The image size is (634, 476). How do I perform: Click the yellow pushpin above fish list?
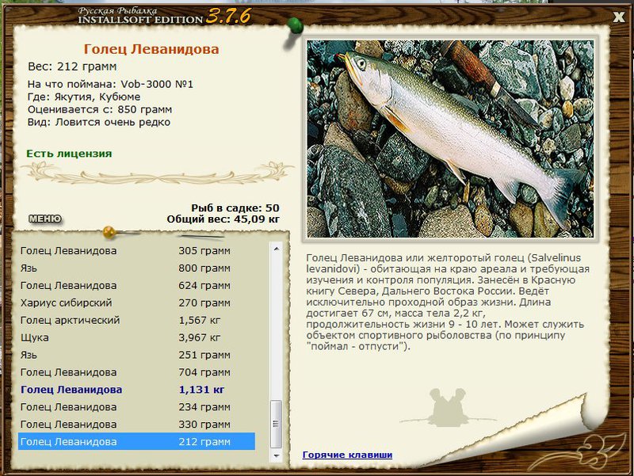(109, 232)
